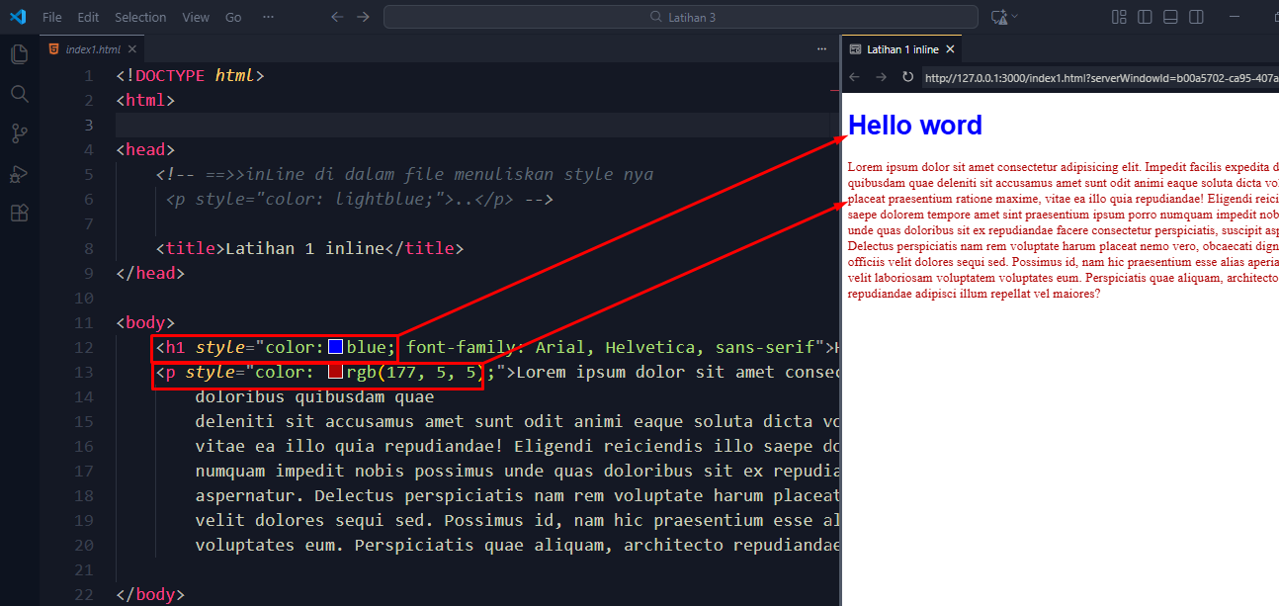Screen dimensions: 1279x606
Task: Expand the hidden menu bar items ellipsis
Action: pyautogui.click(x=268, y=17)
